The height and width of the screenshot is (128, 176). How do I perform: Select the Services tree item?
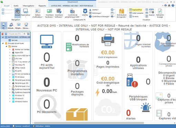click(x=14, y=40)
